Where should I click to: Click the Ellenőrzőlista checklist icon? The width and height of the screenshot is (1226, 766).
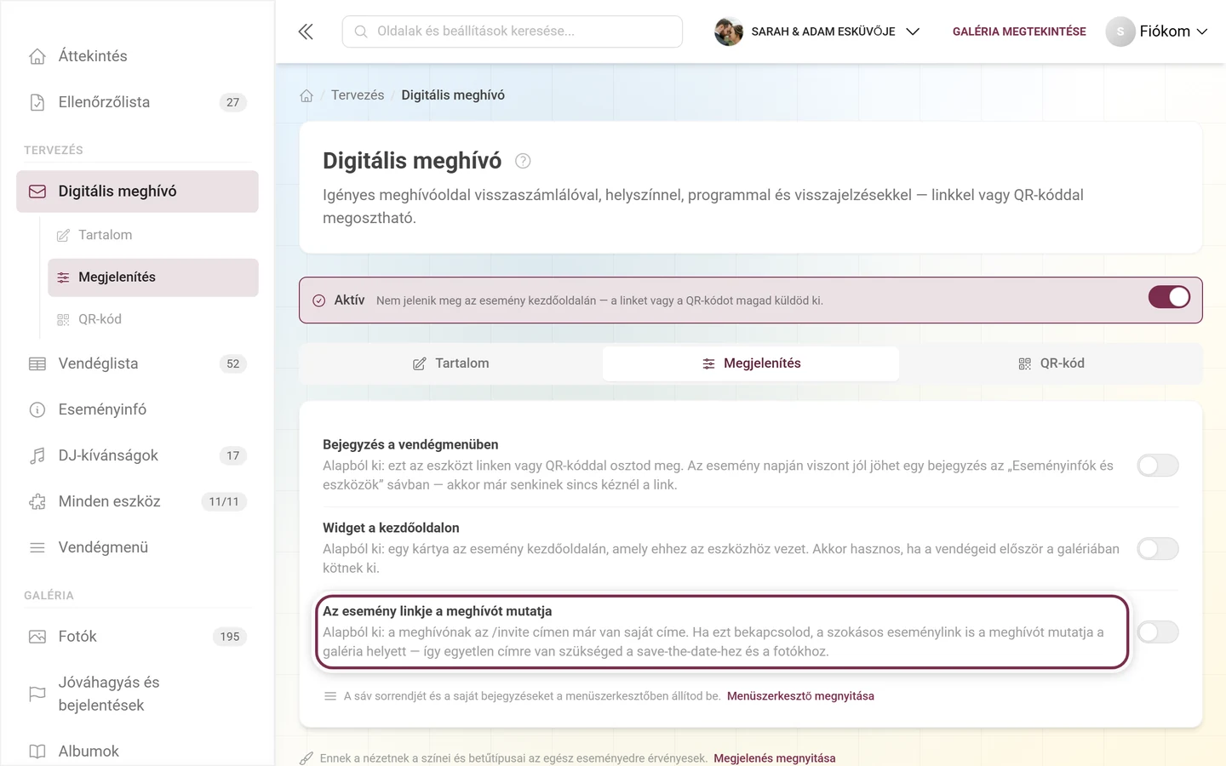pyautogui.click(x=37, y=102)
